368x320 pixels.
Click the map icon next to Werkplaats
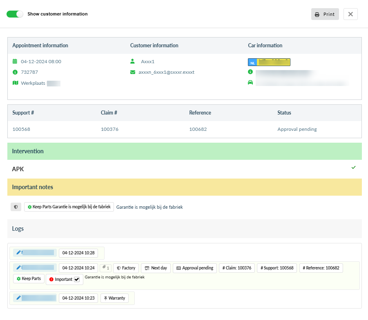click(15, 83)
